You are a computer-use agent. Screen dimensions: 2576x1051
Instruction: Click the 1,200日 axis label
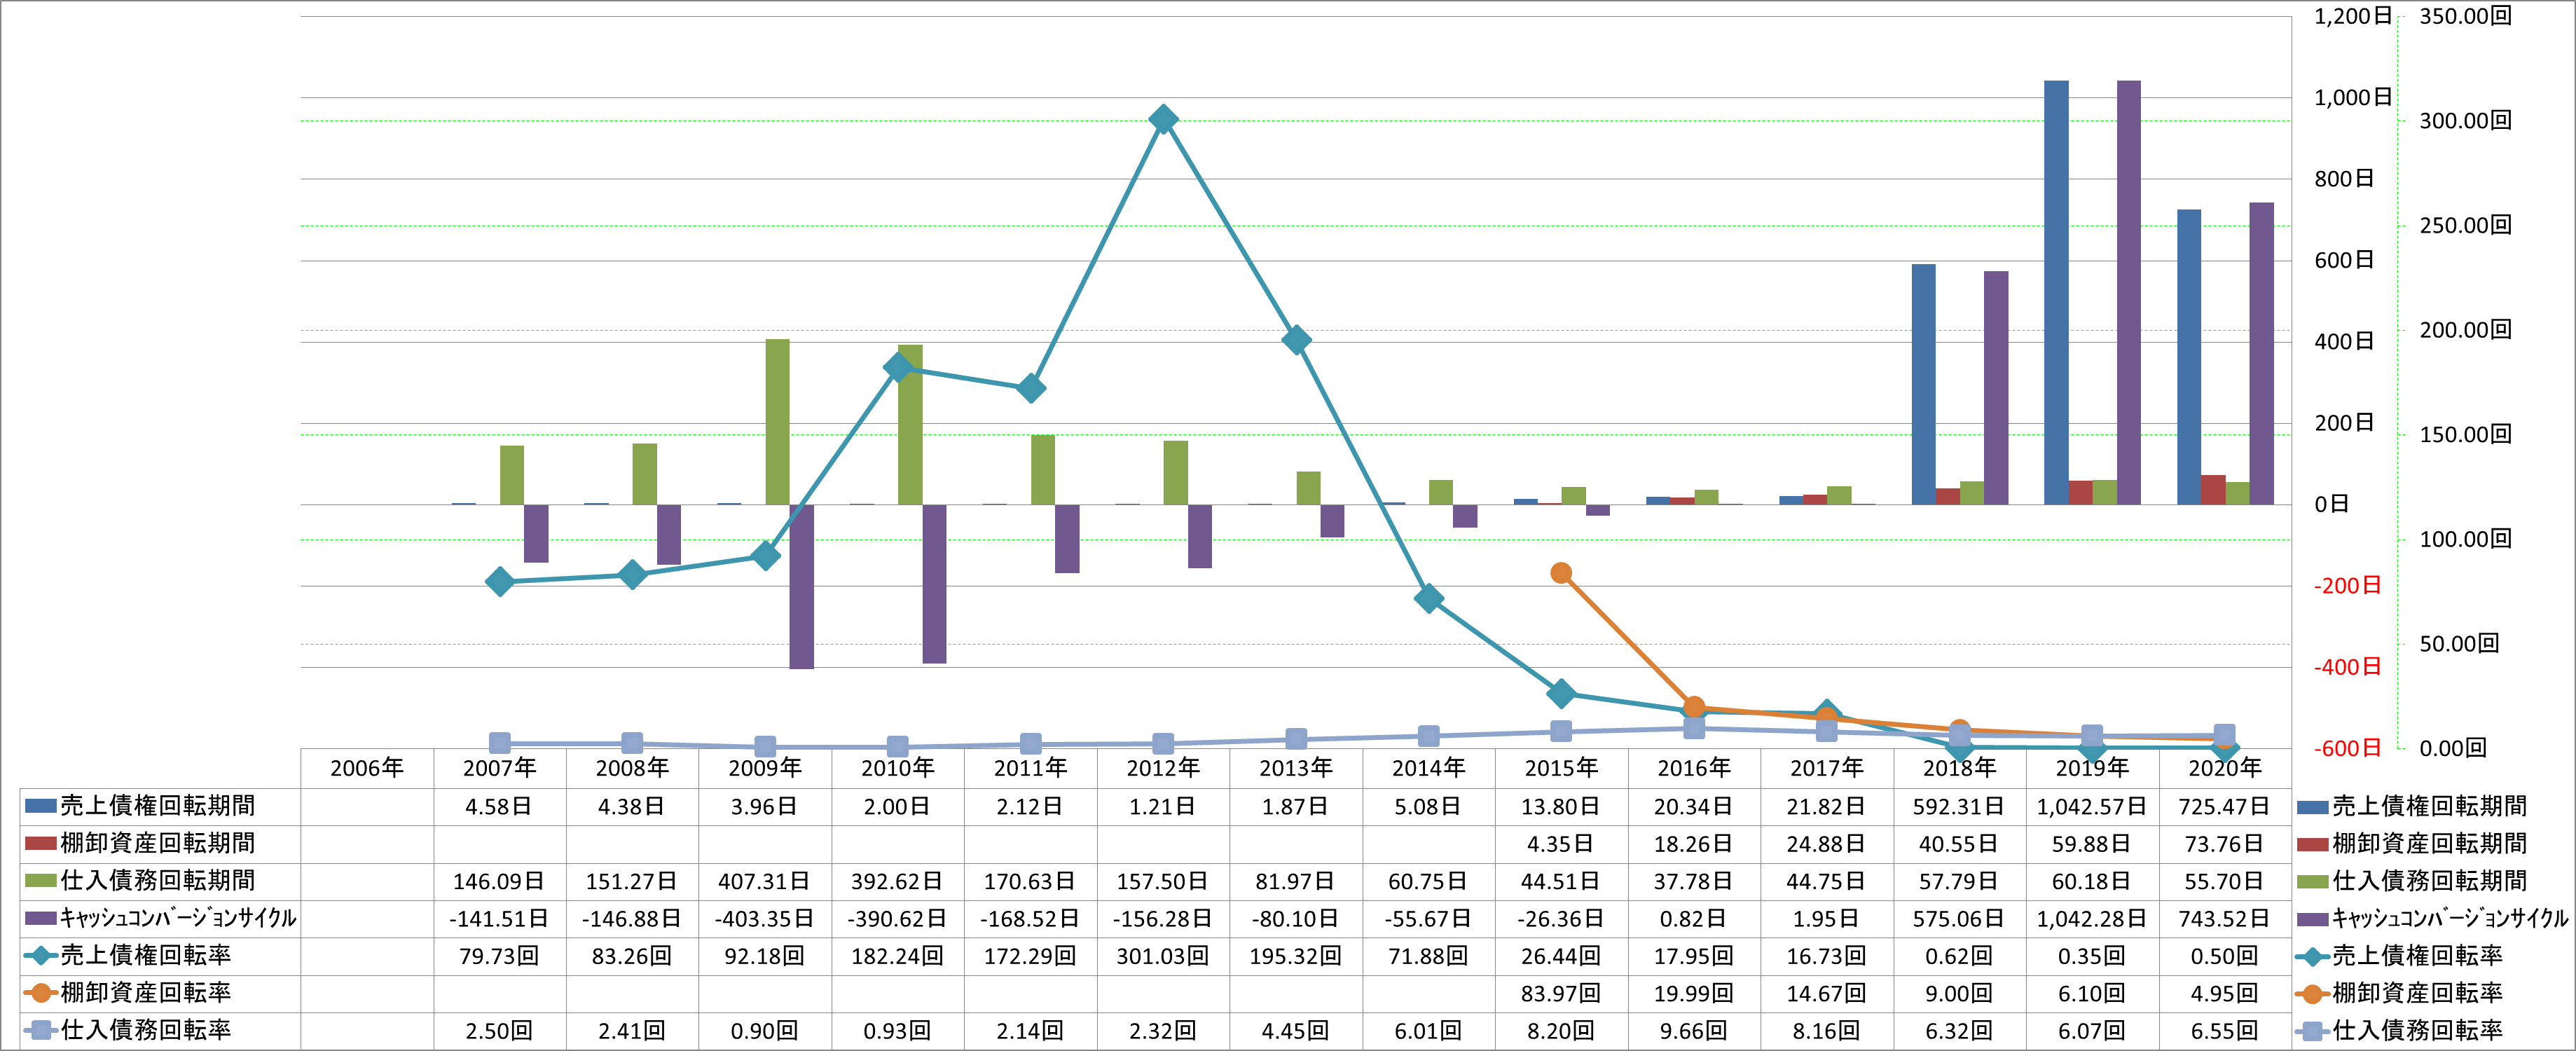[x=2353, y=16]
